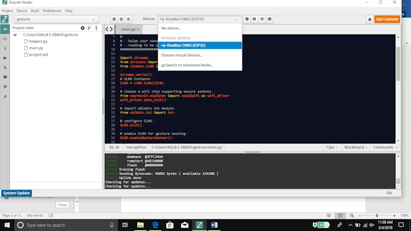Open the notification center icon
The image size is (411, 231).
tap(401, 225)
